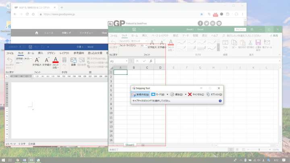Click the browser reload icon
The width and height of the screenshot is (290, 163).
tap(27, 14)
